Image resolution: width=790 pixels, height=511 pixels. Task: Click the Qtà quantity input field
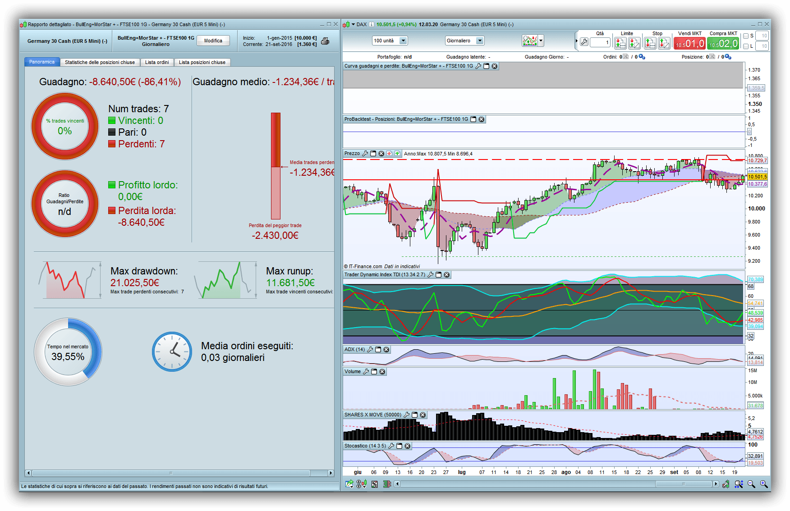(600, 43)
